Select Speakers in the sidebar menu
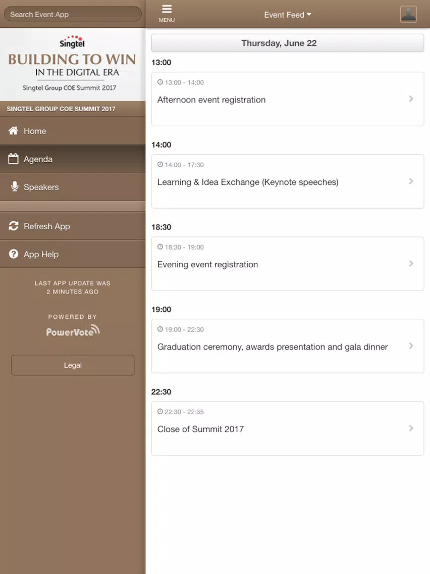430x574 pixels. click(73, 186)
